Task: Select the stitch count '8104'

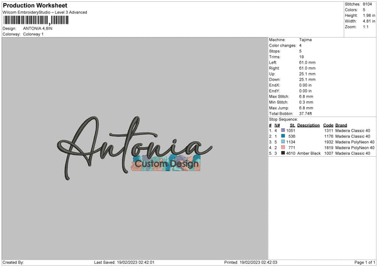Action: [x=367, y=4]
